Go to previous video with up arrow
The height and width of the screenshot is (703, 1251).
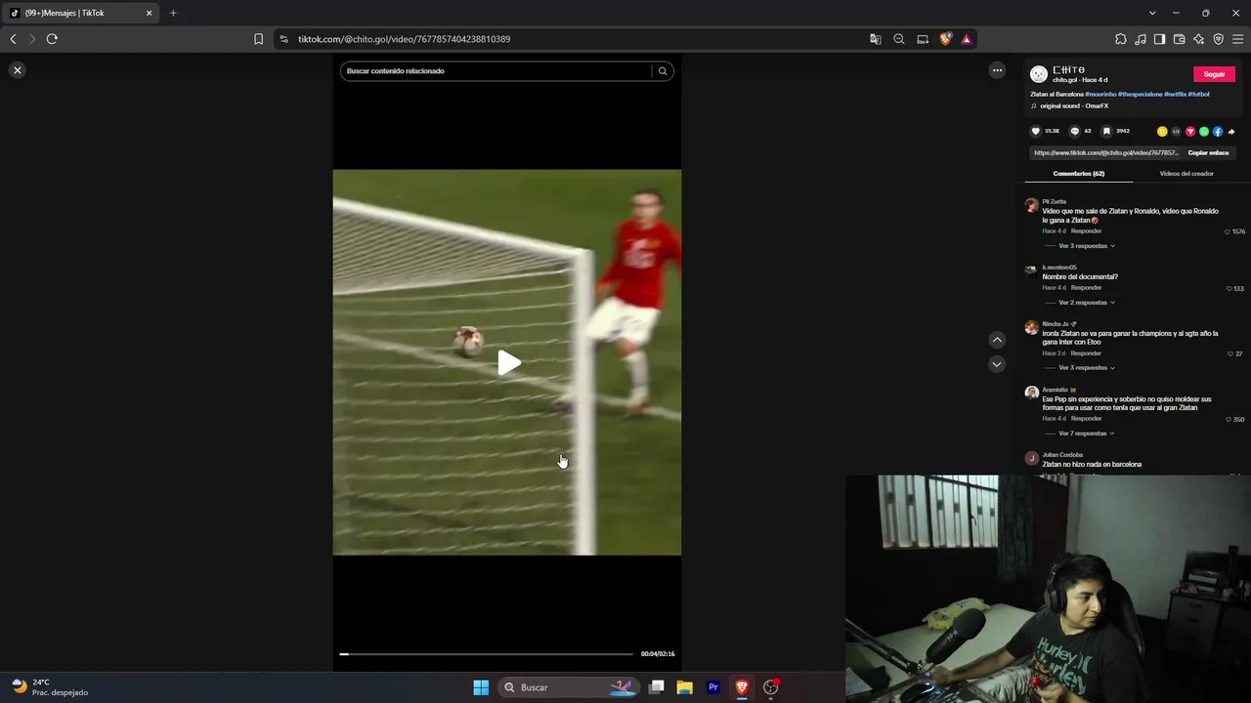pos(997,340)
